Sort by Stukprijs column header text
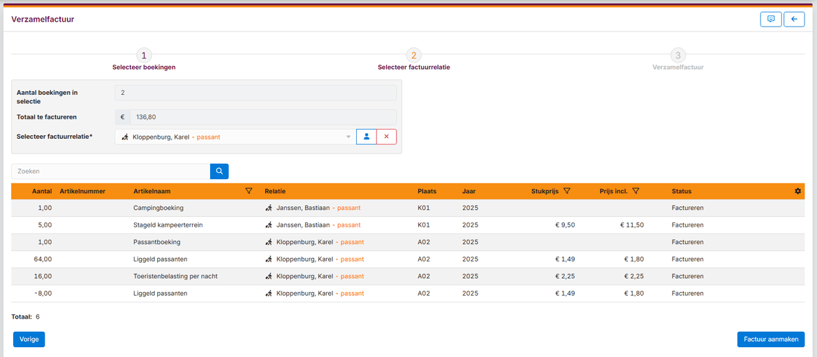Viewport: 817px width, 357px height. pos(545,191)
